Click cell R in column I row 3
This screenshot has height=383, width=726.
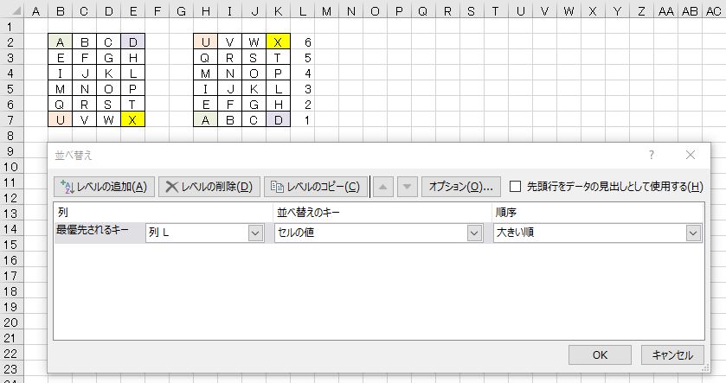click(229, 57)
